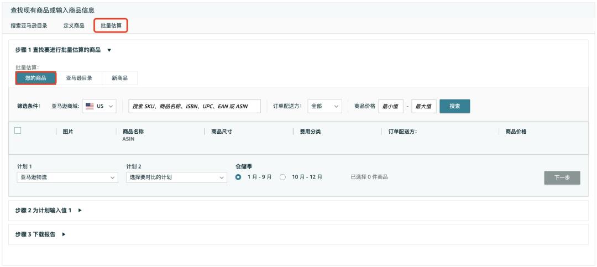Click the US flag icon
Viewport: 597px width, 267px height.
click(x=90, y=106)
